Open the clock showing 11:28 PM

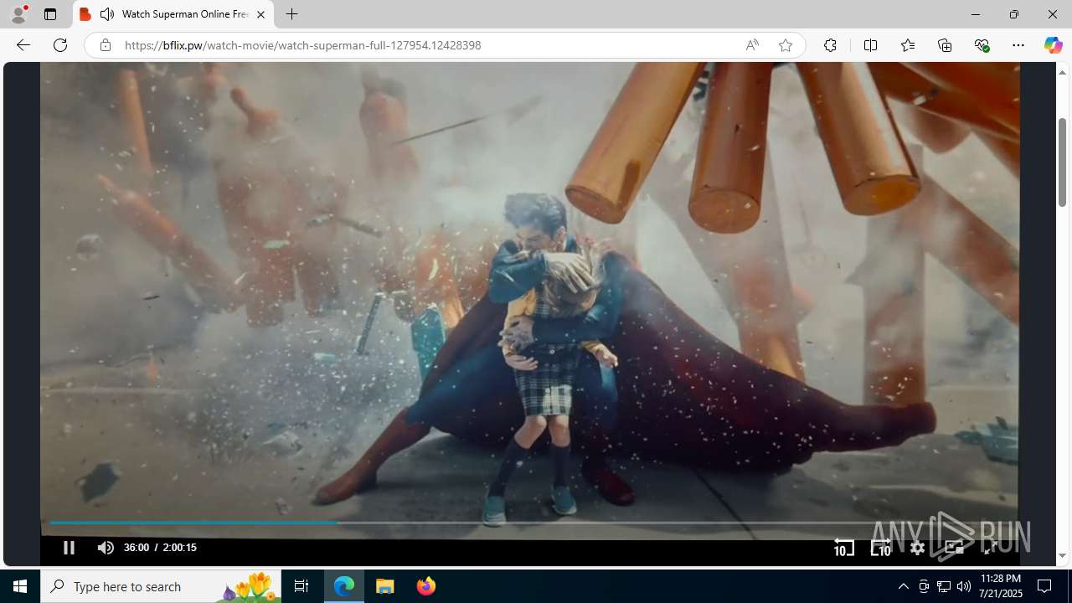(1000, 586)
